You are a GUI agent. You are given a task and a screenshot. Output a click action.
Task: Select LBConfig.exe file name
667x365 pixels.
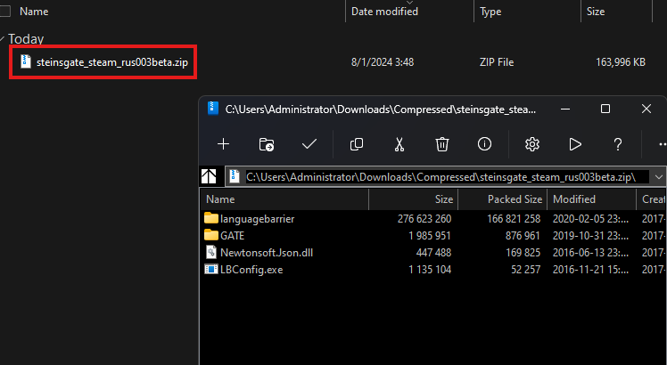tap(251, 270)
